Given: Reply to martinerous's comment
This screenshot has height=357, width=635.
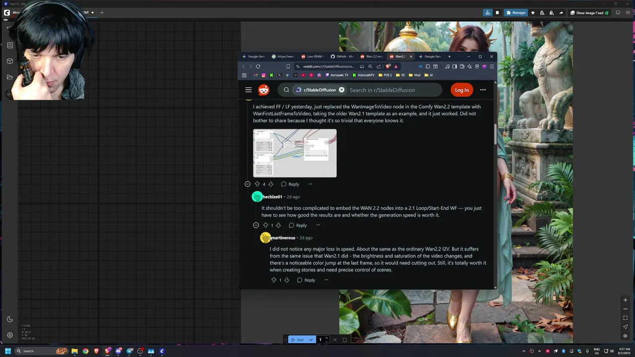Looking at the screenshot, I should (306, 280).
